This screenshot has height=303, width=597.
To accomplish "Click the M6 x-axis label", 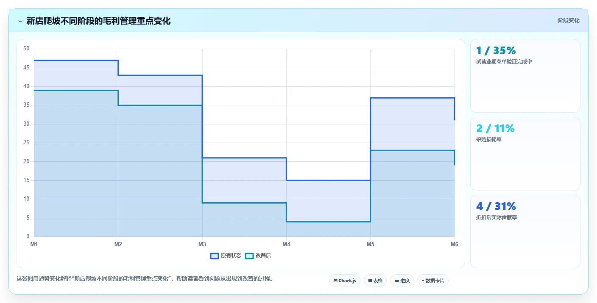I will (x=455, y=244).
